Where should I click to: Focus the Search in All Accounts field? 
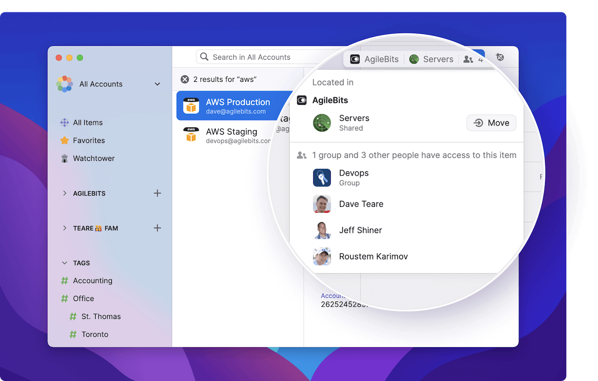tap(269, 57)
